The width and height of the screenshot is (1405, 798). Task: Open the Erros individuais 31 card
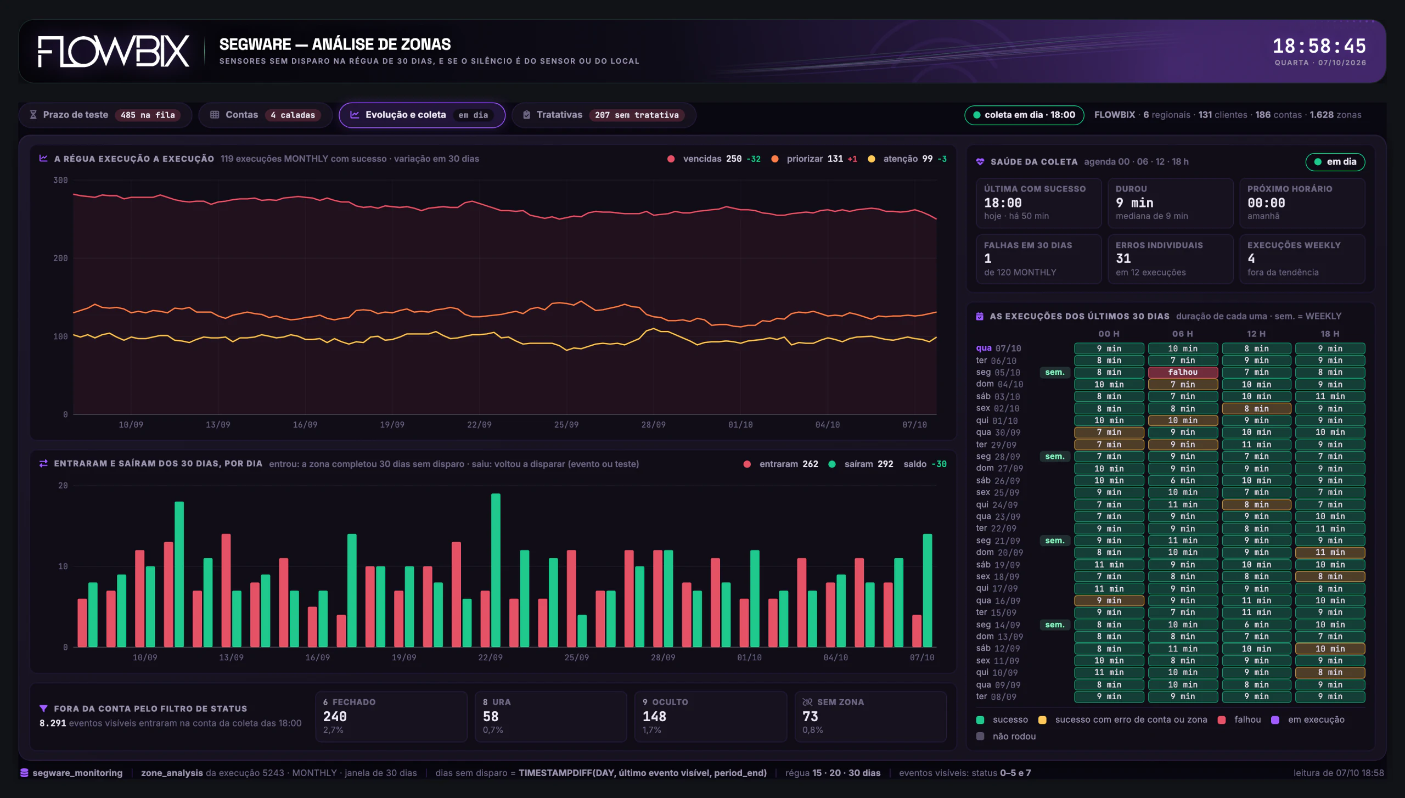(x=1170, y=259)
